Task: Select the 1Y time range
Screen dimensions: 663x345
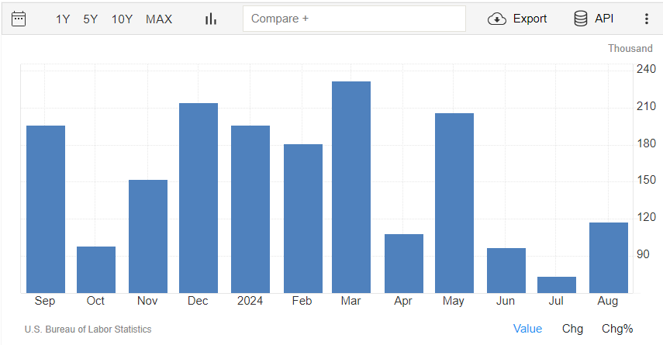Action: pyautogui.click(x=63, y=19)
